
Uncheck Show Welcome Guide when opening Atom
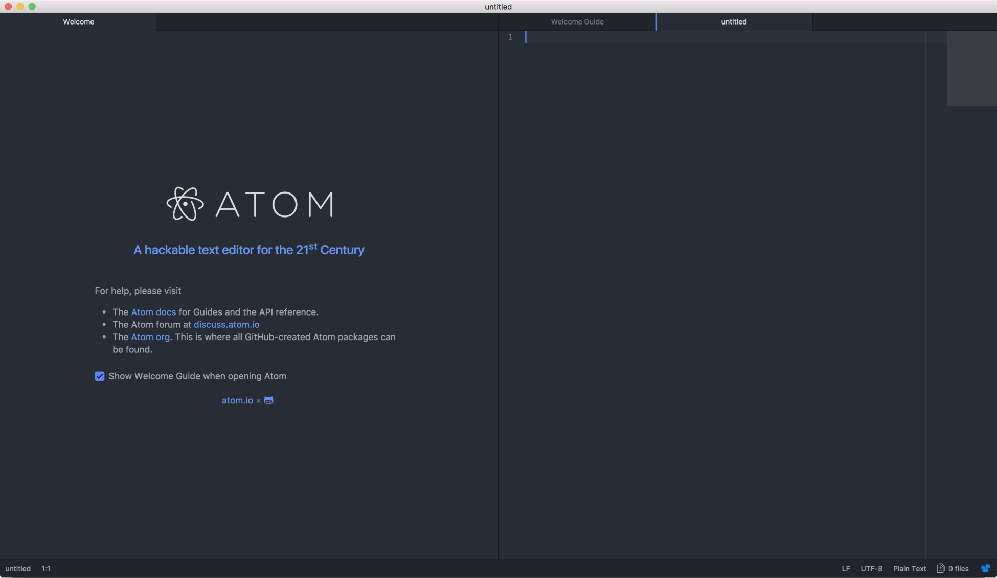(100, 376)
